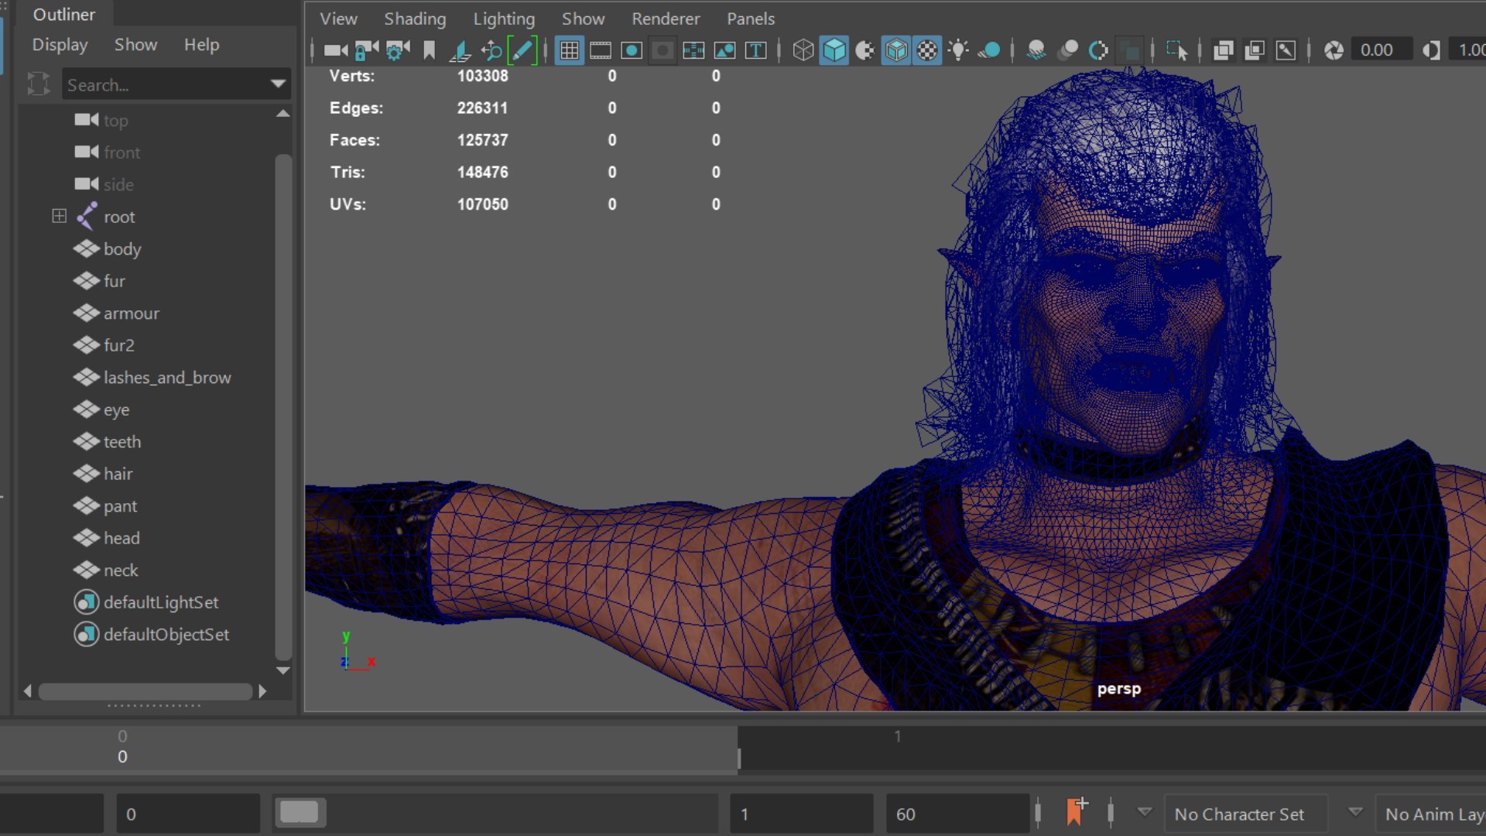Image resolution: width=1486 pixels, height=836 pixels.
Task: Click the Gamma half-circle icon
Action: point(1431,50)
